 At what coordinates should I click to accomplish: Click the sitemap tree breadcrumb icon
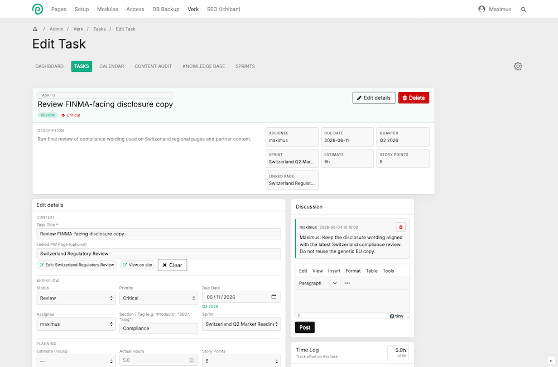pos(35,29)
